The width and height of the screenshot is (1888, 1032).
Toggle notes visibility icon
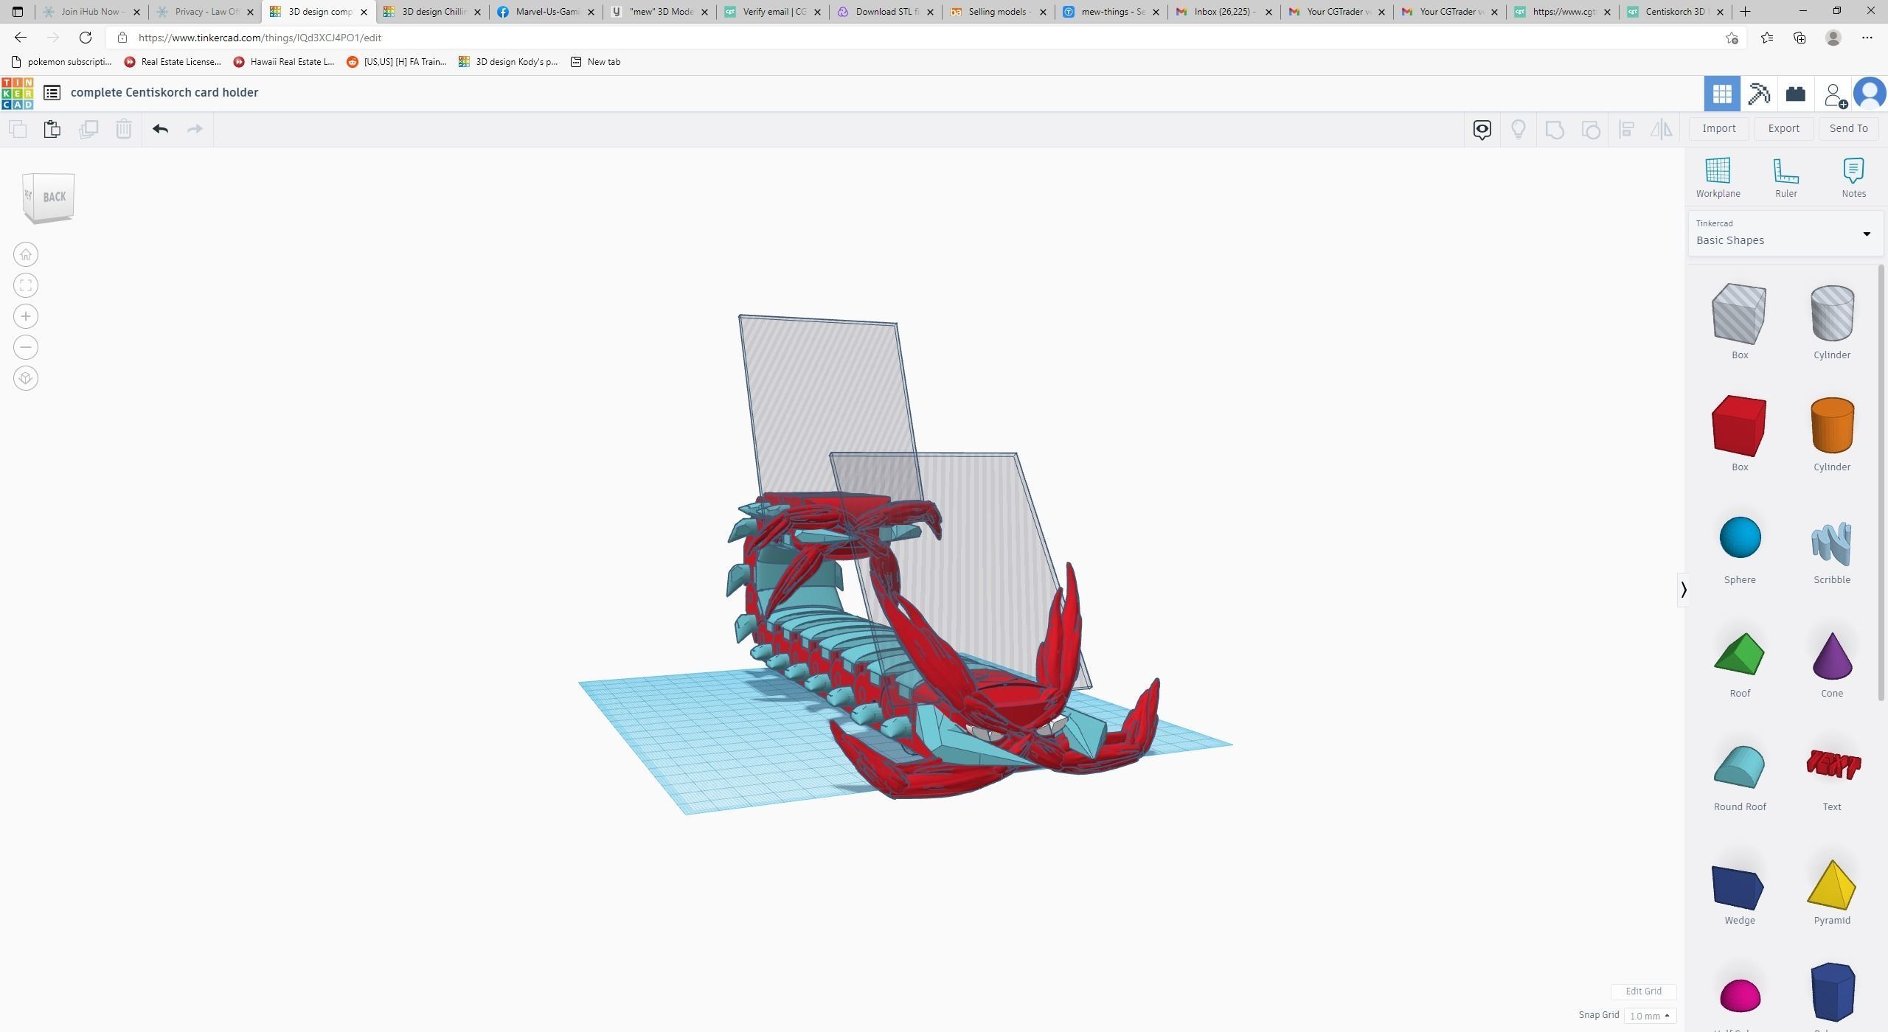1482,130
